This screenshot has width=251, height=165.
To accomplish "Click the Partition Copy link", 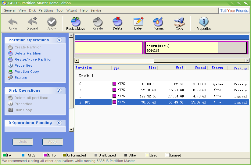I will (27, 72).
